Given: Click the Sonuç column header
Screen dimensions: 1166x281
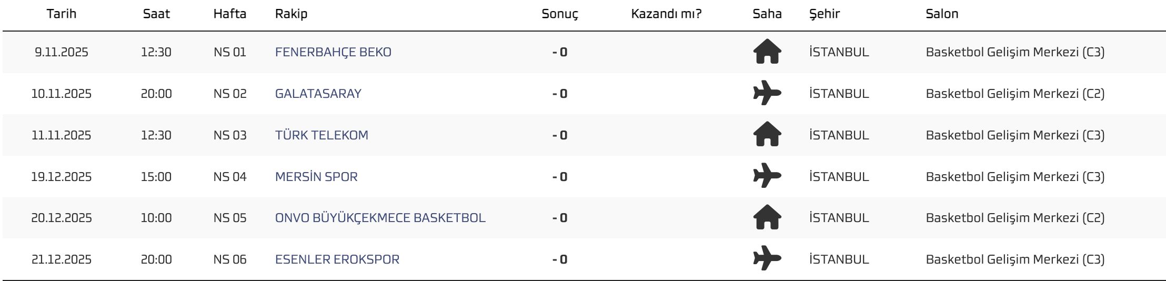Looking at the screenshot, I should pyautogui.click(x=560, y=14).
